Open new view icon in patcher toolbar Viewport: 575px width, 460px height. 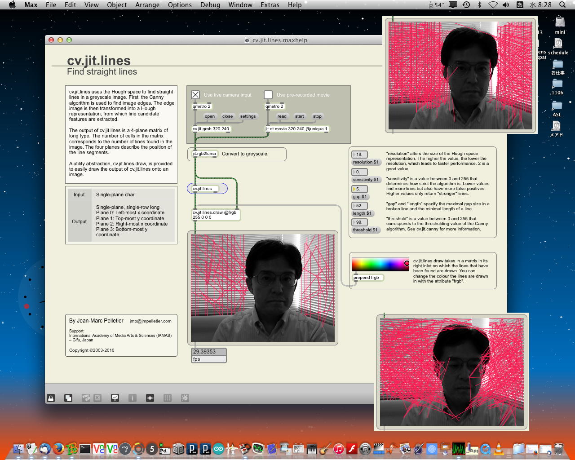(x=68, y=398)
